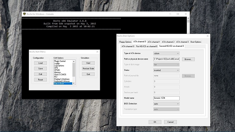The width and height of the screenshot is (235, 132).
Task: Switch to top-level ATA channel 0 tab
Action: tap(140, 42)
